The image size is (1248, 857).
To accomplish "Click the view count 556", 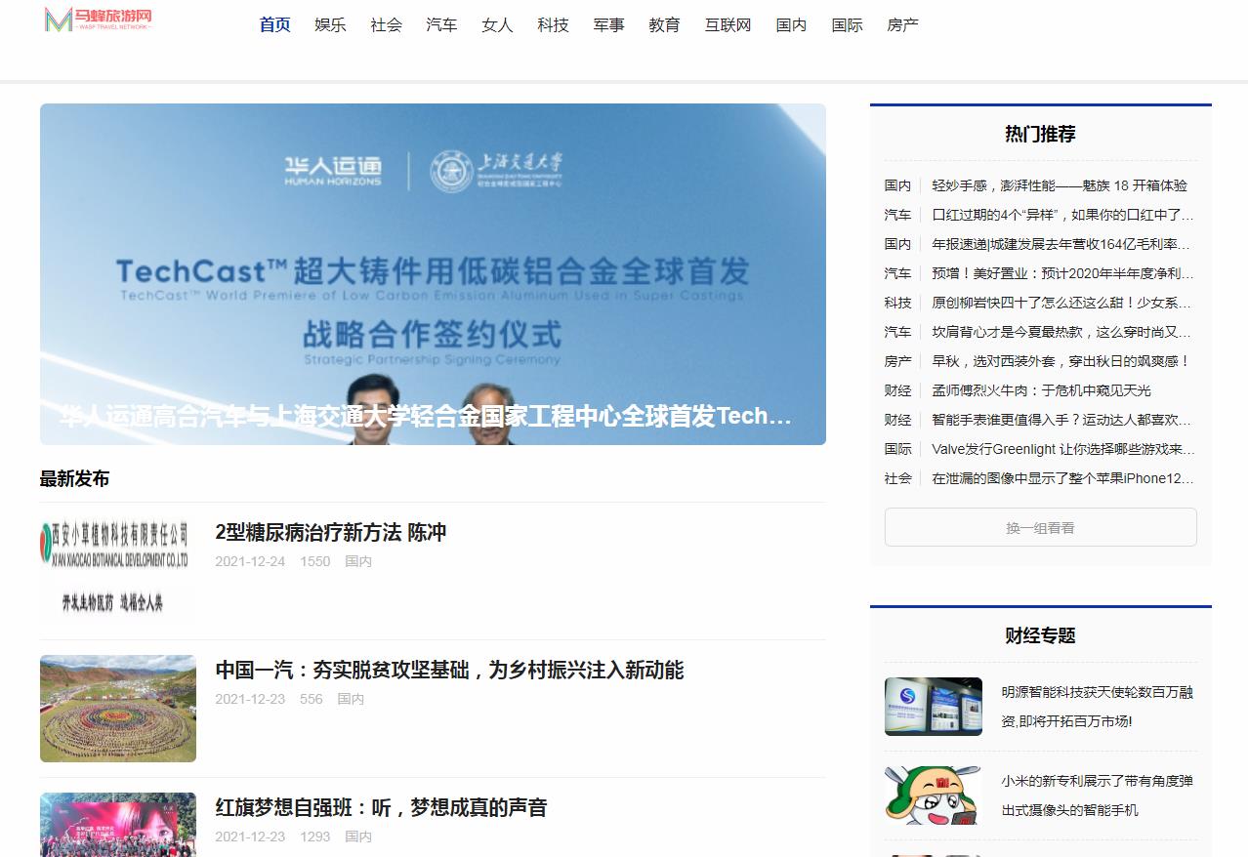I will 312,699.
